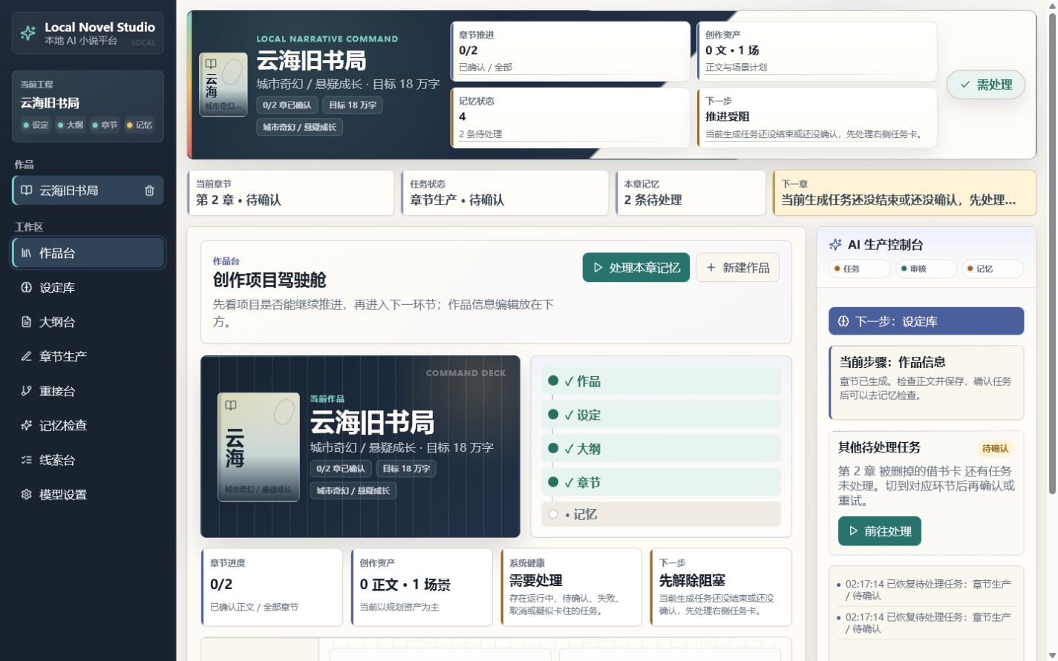Open 线索台 page
Image resolution: width=1058 pixels, height=661 pixels.
pyautogui.click(x=88, y=460)
